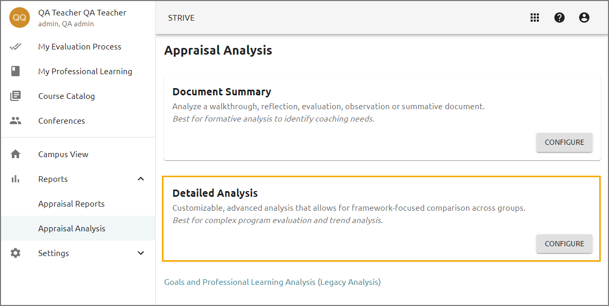The width and height of the screenshot is (609, 306).
Task: Click the Detailed Analysis card heading
Action: (215, 193)
